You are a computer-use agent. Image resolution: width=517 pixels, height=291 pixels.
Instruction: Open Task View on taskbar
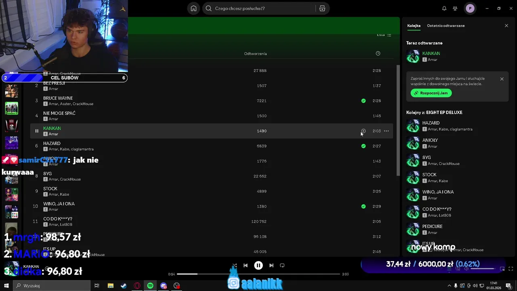pos(97,286)
